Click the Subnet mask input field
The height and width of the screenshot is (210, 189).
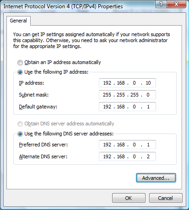(x=127, y=95)
